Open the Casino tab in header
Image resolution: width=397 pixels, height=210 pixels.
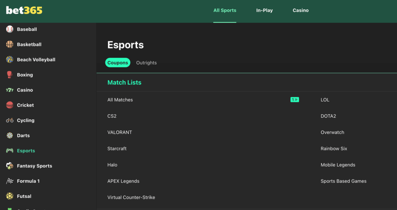300,10
